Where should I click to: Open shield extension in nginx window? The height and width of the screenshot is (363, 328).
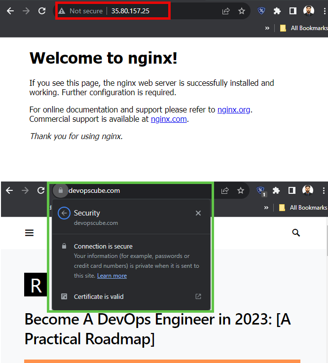(x=261, y=11)
